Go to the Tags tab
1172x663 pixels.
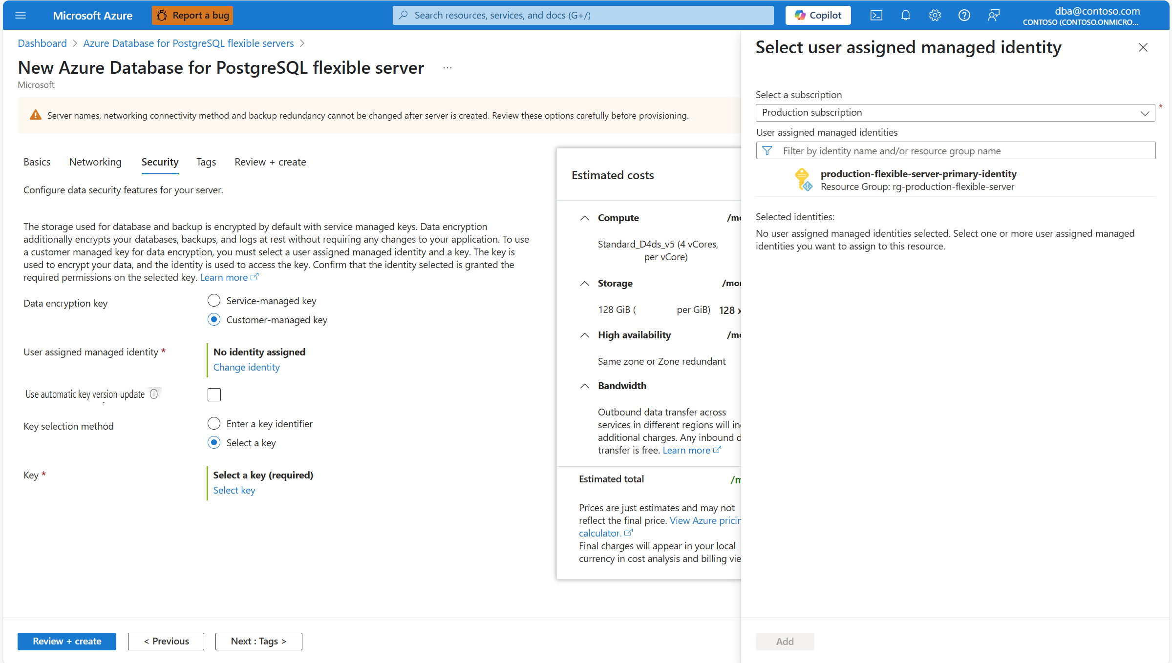pyautogui.click(x=206, y=162)
